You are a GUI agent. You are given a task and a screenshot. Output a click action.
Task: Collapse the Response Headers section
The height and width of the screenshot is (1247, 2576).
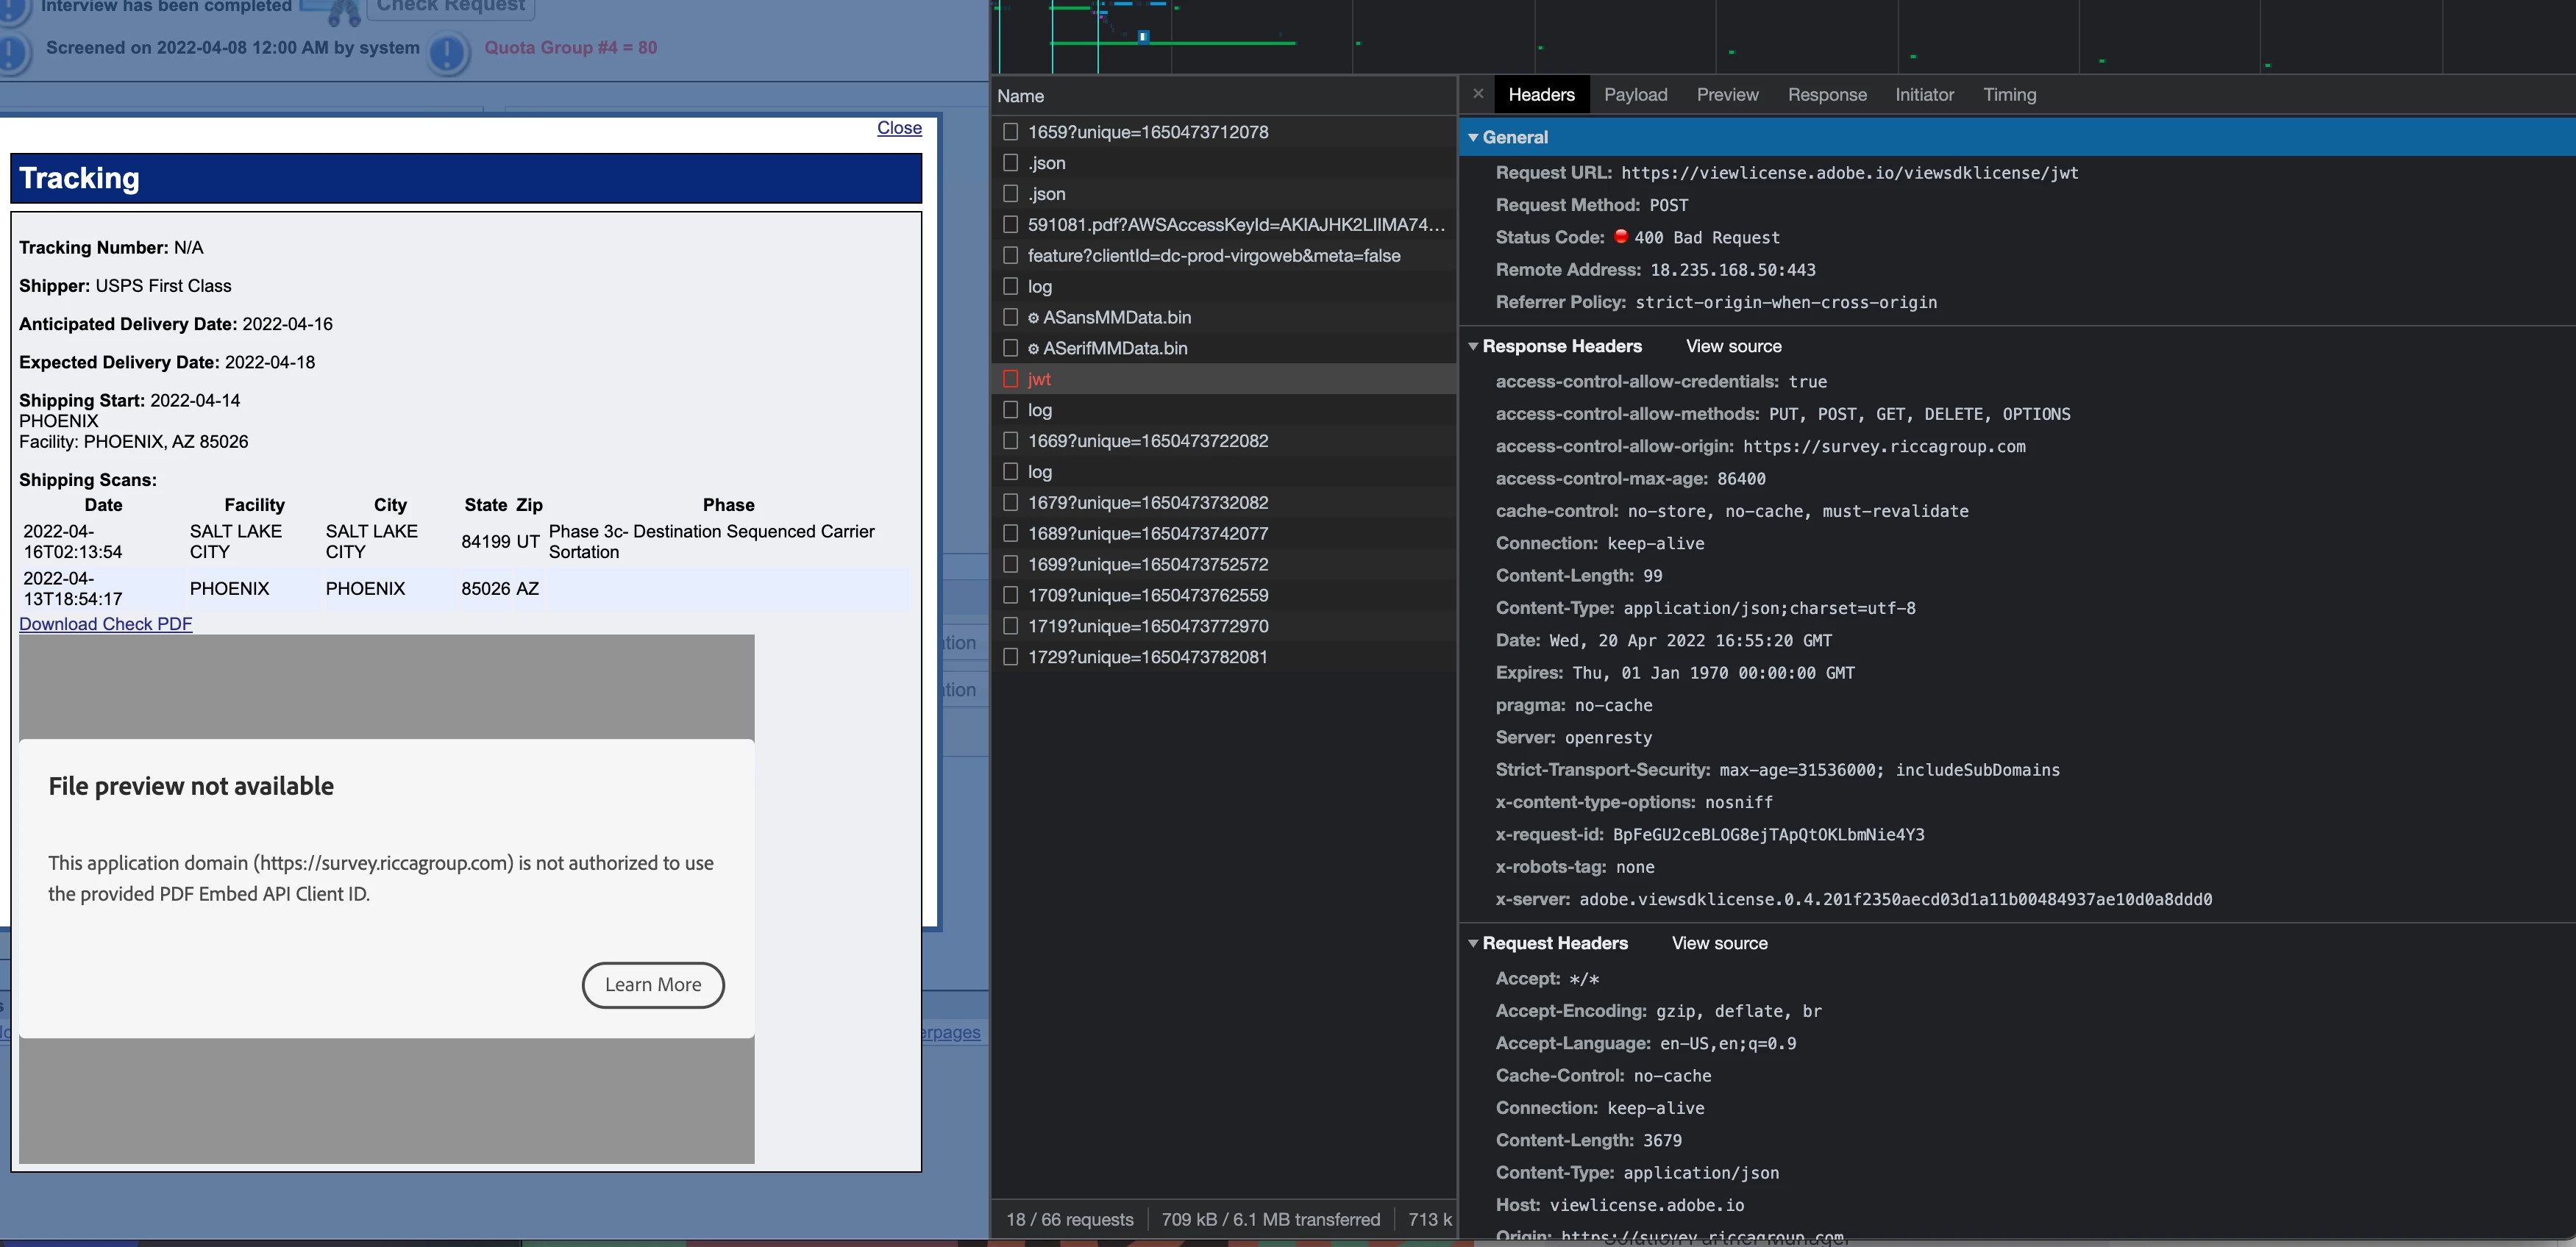click(1473, 346)
